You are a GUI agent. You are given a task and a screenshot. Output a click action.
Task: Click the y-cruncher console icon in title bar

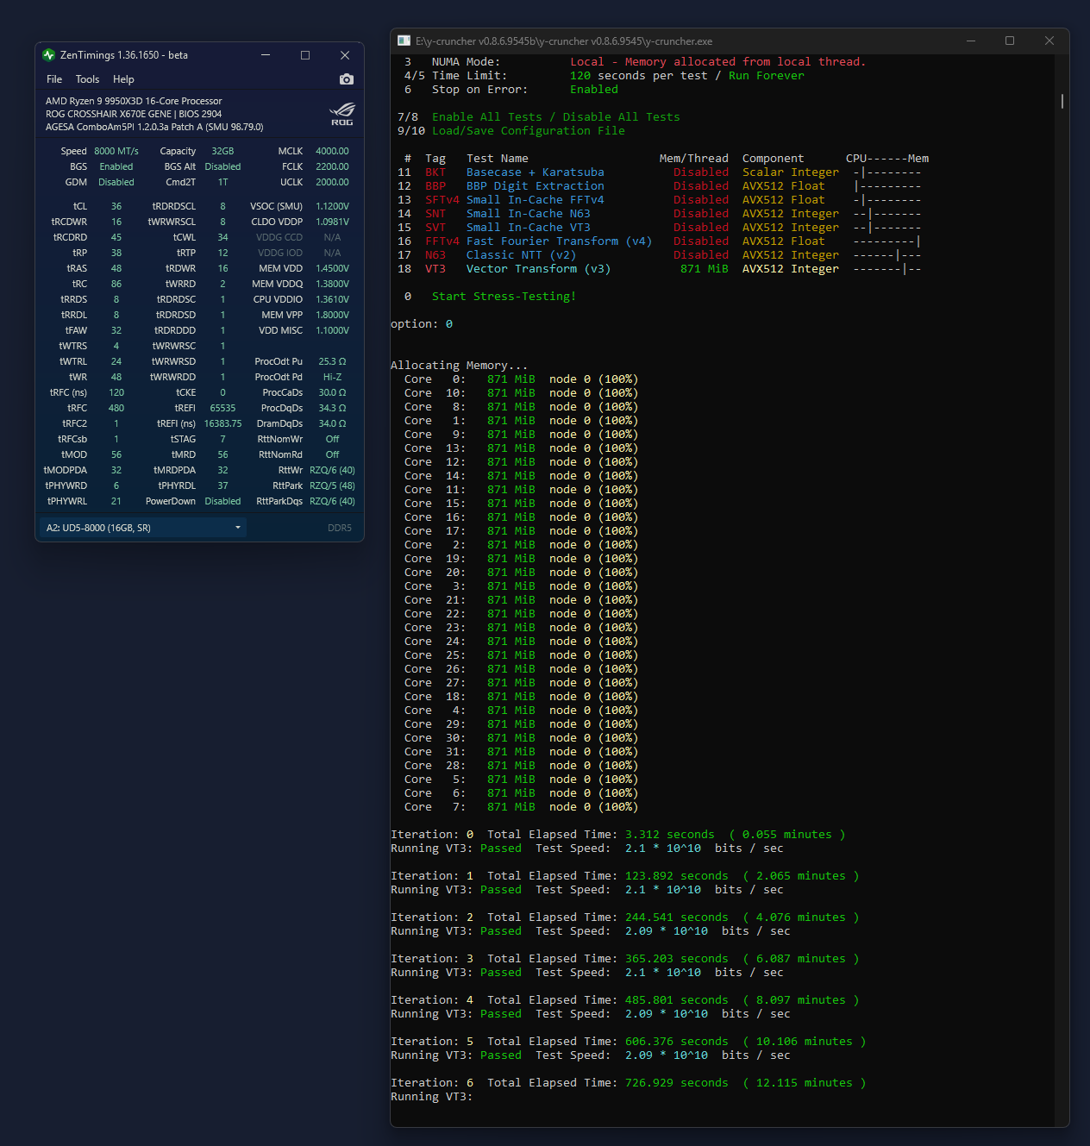[404, 41]
